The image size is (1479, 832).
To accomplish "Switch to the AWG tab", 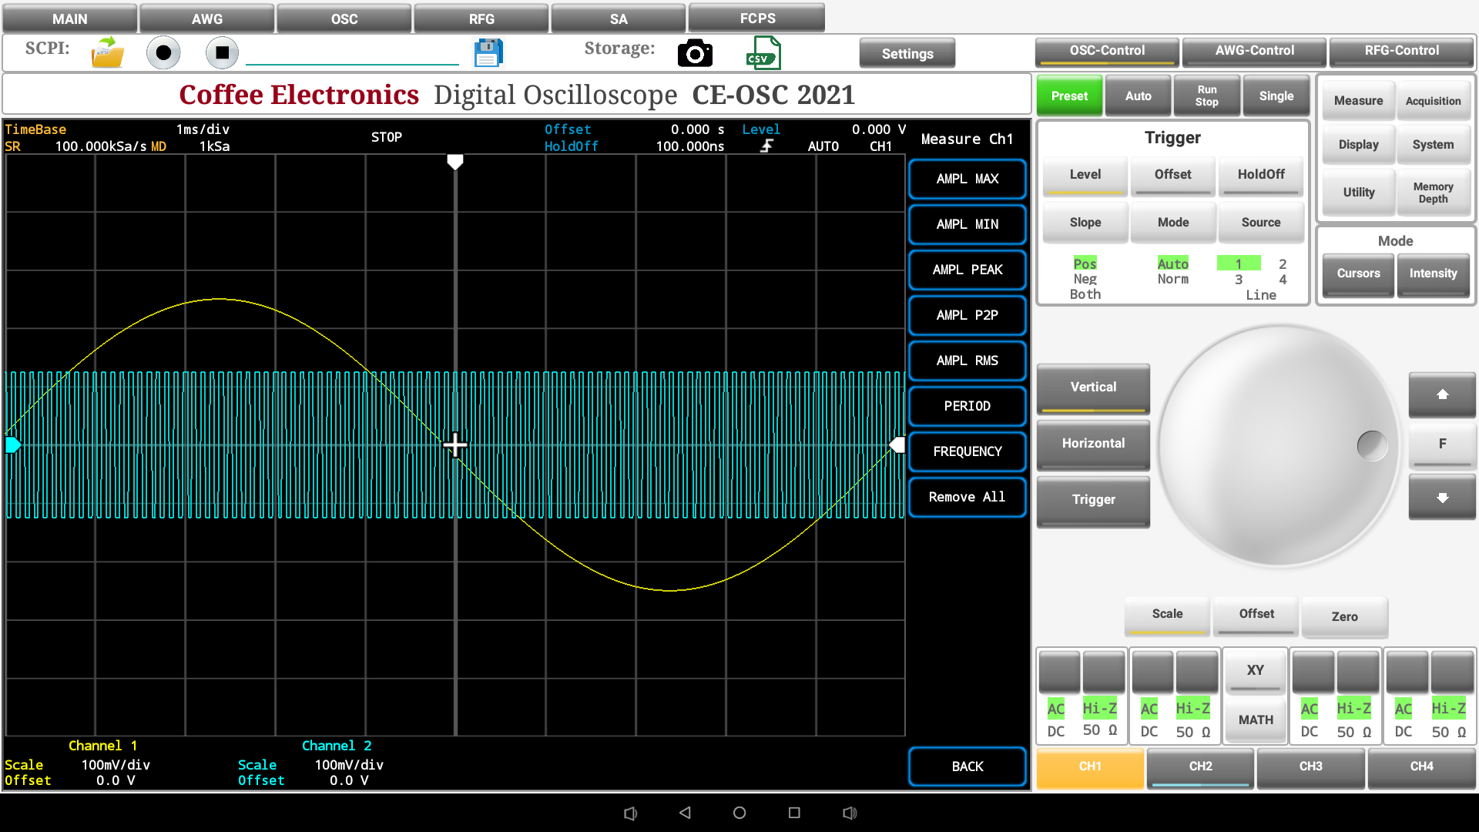I will (x=206, y=18).
